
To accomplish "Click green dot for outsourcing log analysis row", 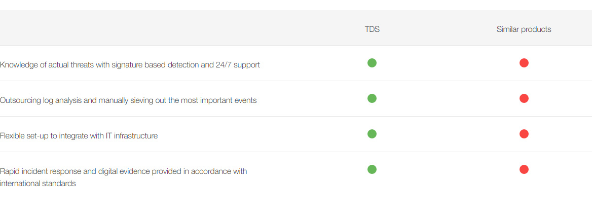I will click(x=372, y=98).
